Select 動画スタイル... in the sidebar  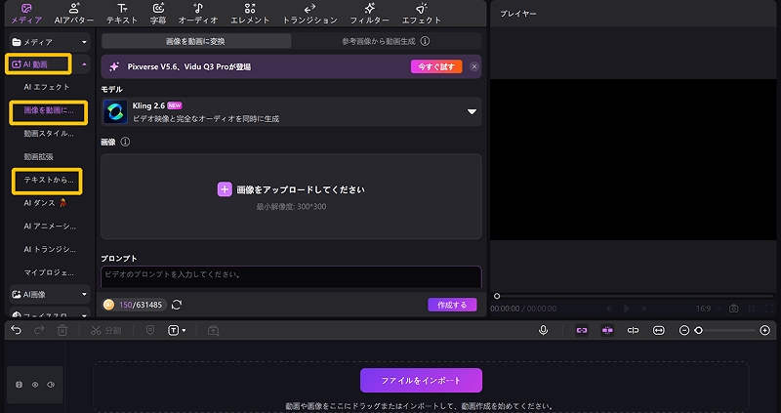(x=49, y=134)
